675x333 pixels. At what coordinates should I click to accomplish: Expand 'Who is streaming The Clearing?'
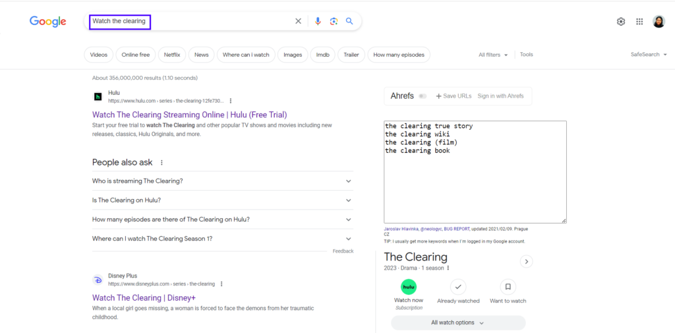pyautogui.click(x=223, y=181)
